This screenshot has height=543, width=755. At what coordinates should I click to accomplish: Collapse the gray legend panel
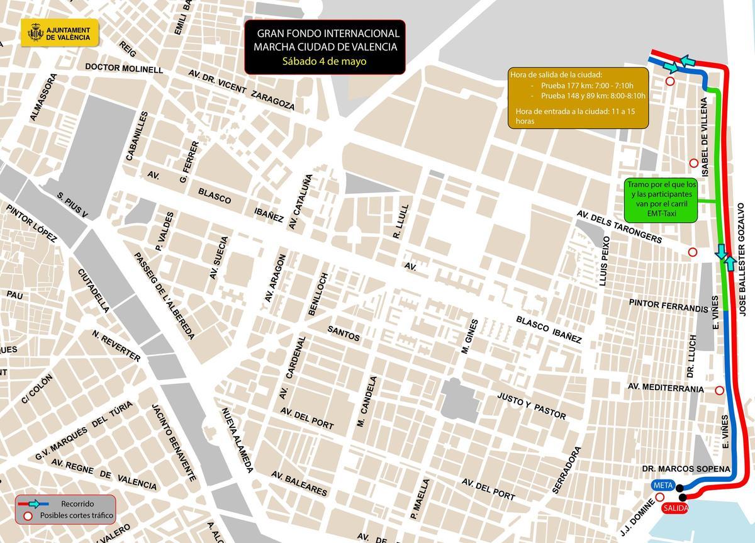66,510
